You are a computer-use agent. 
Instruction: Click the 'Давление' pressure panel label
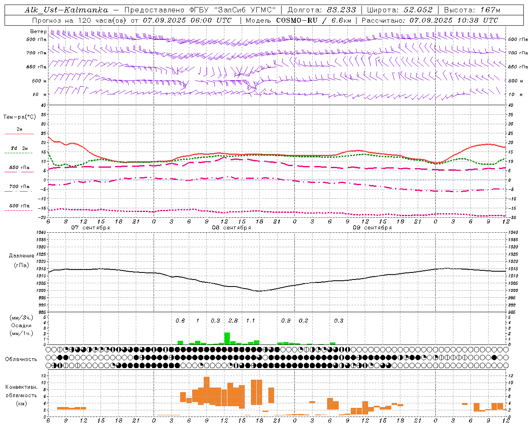tap(22, 256)
